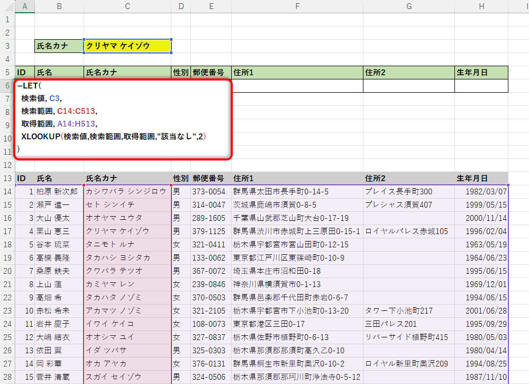The width and height of the screenshot is (529, 384).
Task: Click the LET formula edit box
Action: [x=123, y=118]
